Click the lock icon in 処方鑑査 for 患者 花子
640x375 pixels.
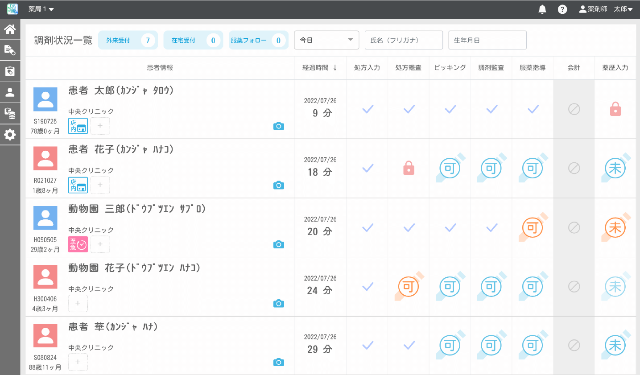click(x=409, y=168)
